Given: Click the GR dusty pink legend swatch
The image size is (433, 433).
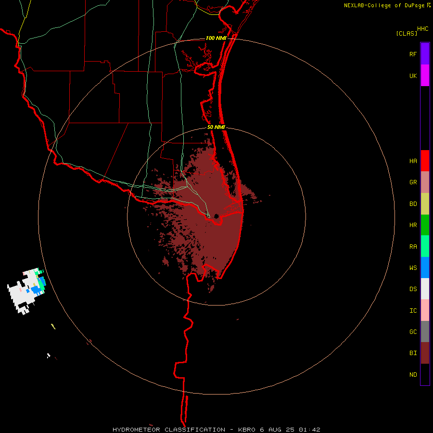Looking at the screenshot, I should 425,182.
